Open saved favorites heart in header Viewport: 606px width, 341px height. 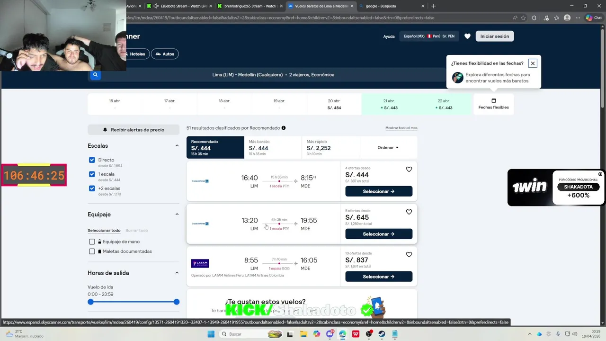pyautogui.click(x=467, y=36)
